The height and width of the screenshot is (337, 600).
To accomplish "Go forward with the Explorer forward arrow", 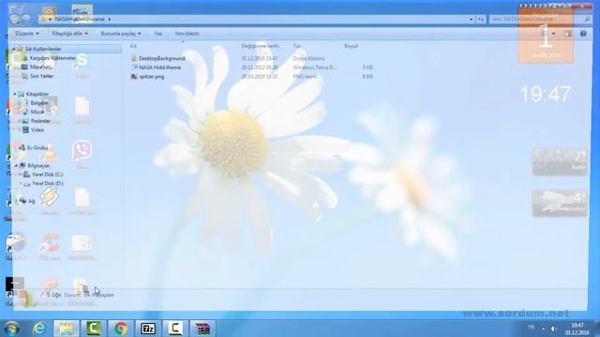I will [26, 19].
